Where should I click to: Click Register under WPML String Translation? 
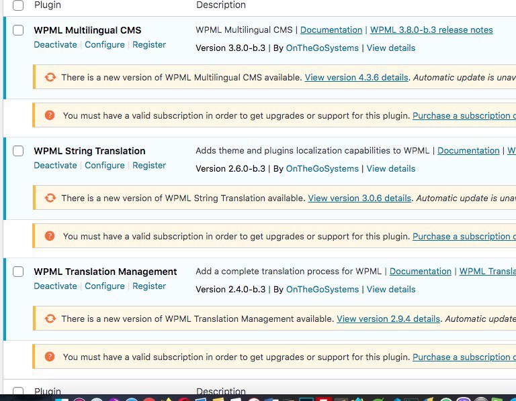pos(149,165)
